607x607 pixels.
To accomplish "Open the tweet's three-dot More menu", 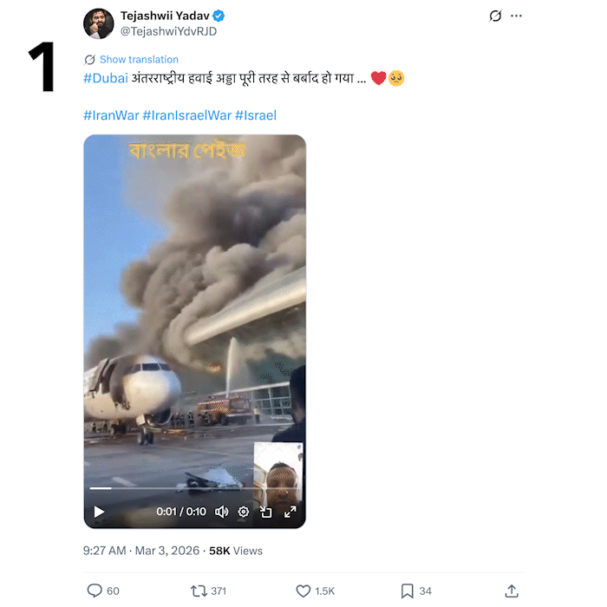I will 517,16.
